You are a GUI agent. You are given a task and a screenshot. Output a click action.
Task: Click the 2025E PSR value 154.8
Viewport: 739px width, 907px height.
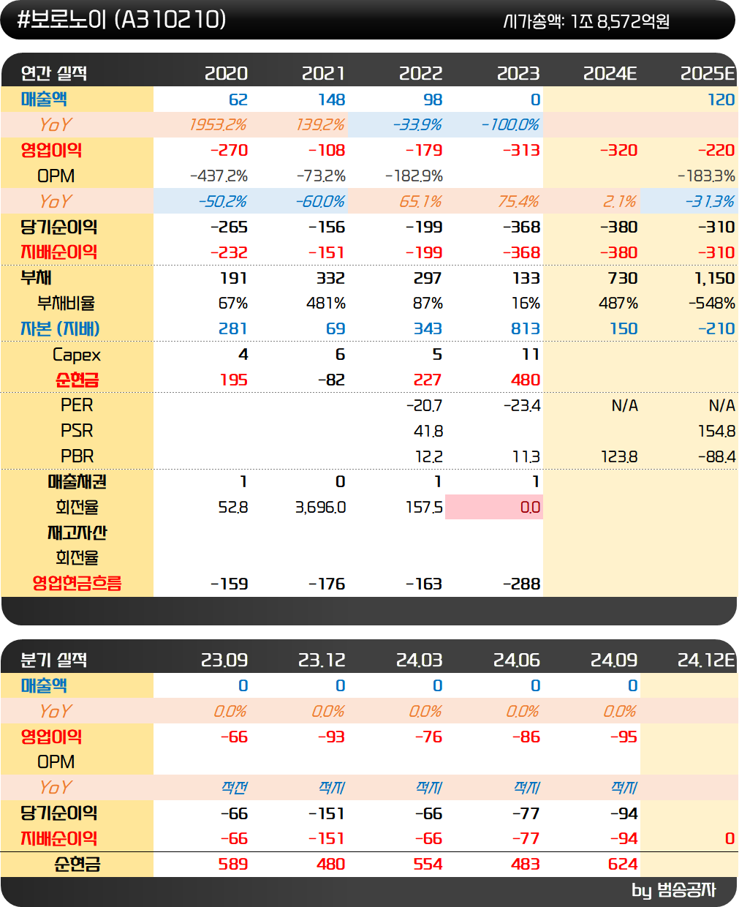[x=716, y=431]
